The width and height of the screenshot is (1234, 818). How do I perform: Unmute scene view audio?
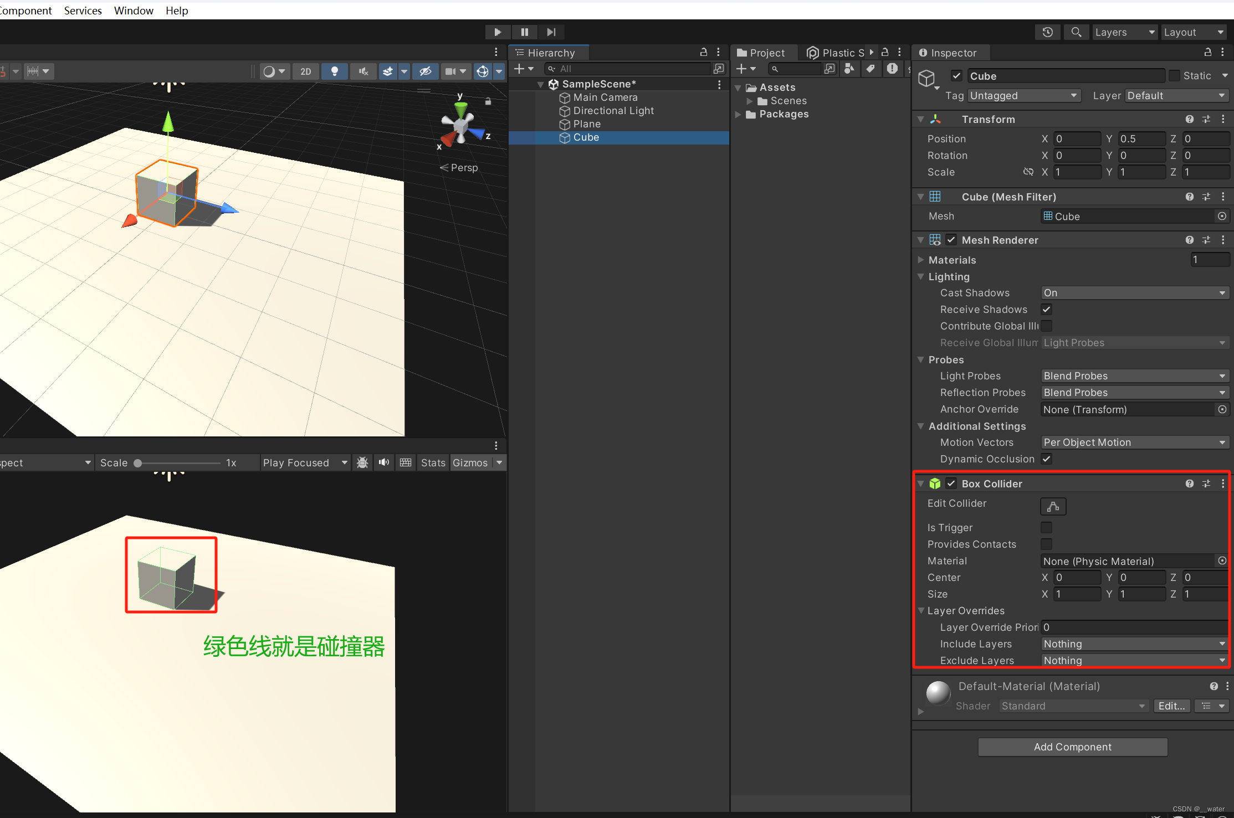pyautogui.click(x=363, y=71)
